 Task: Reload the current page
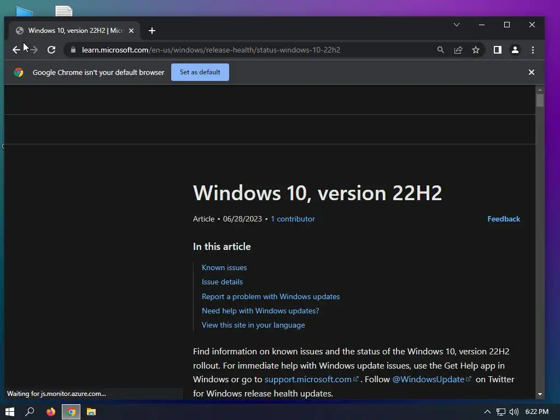pos(51,50)
